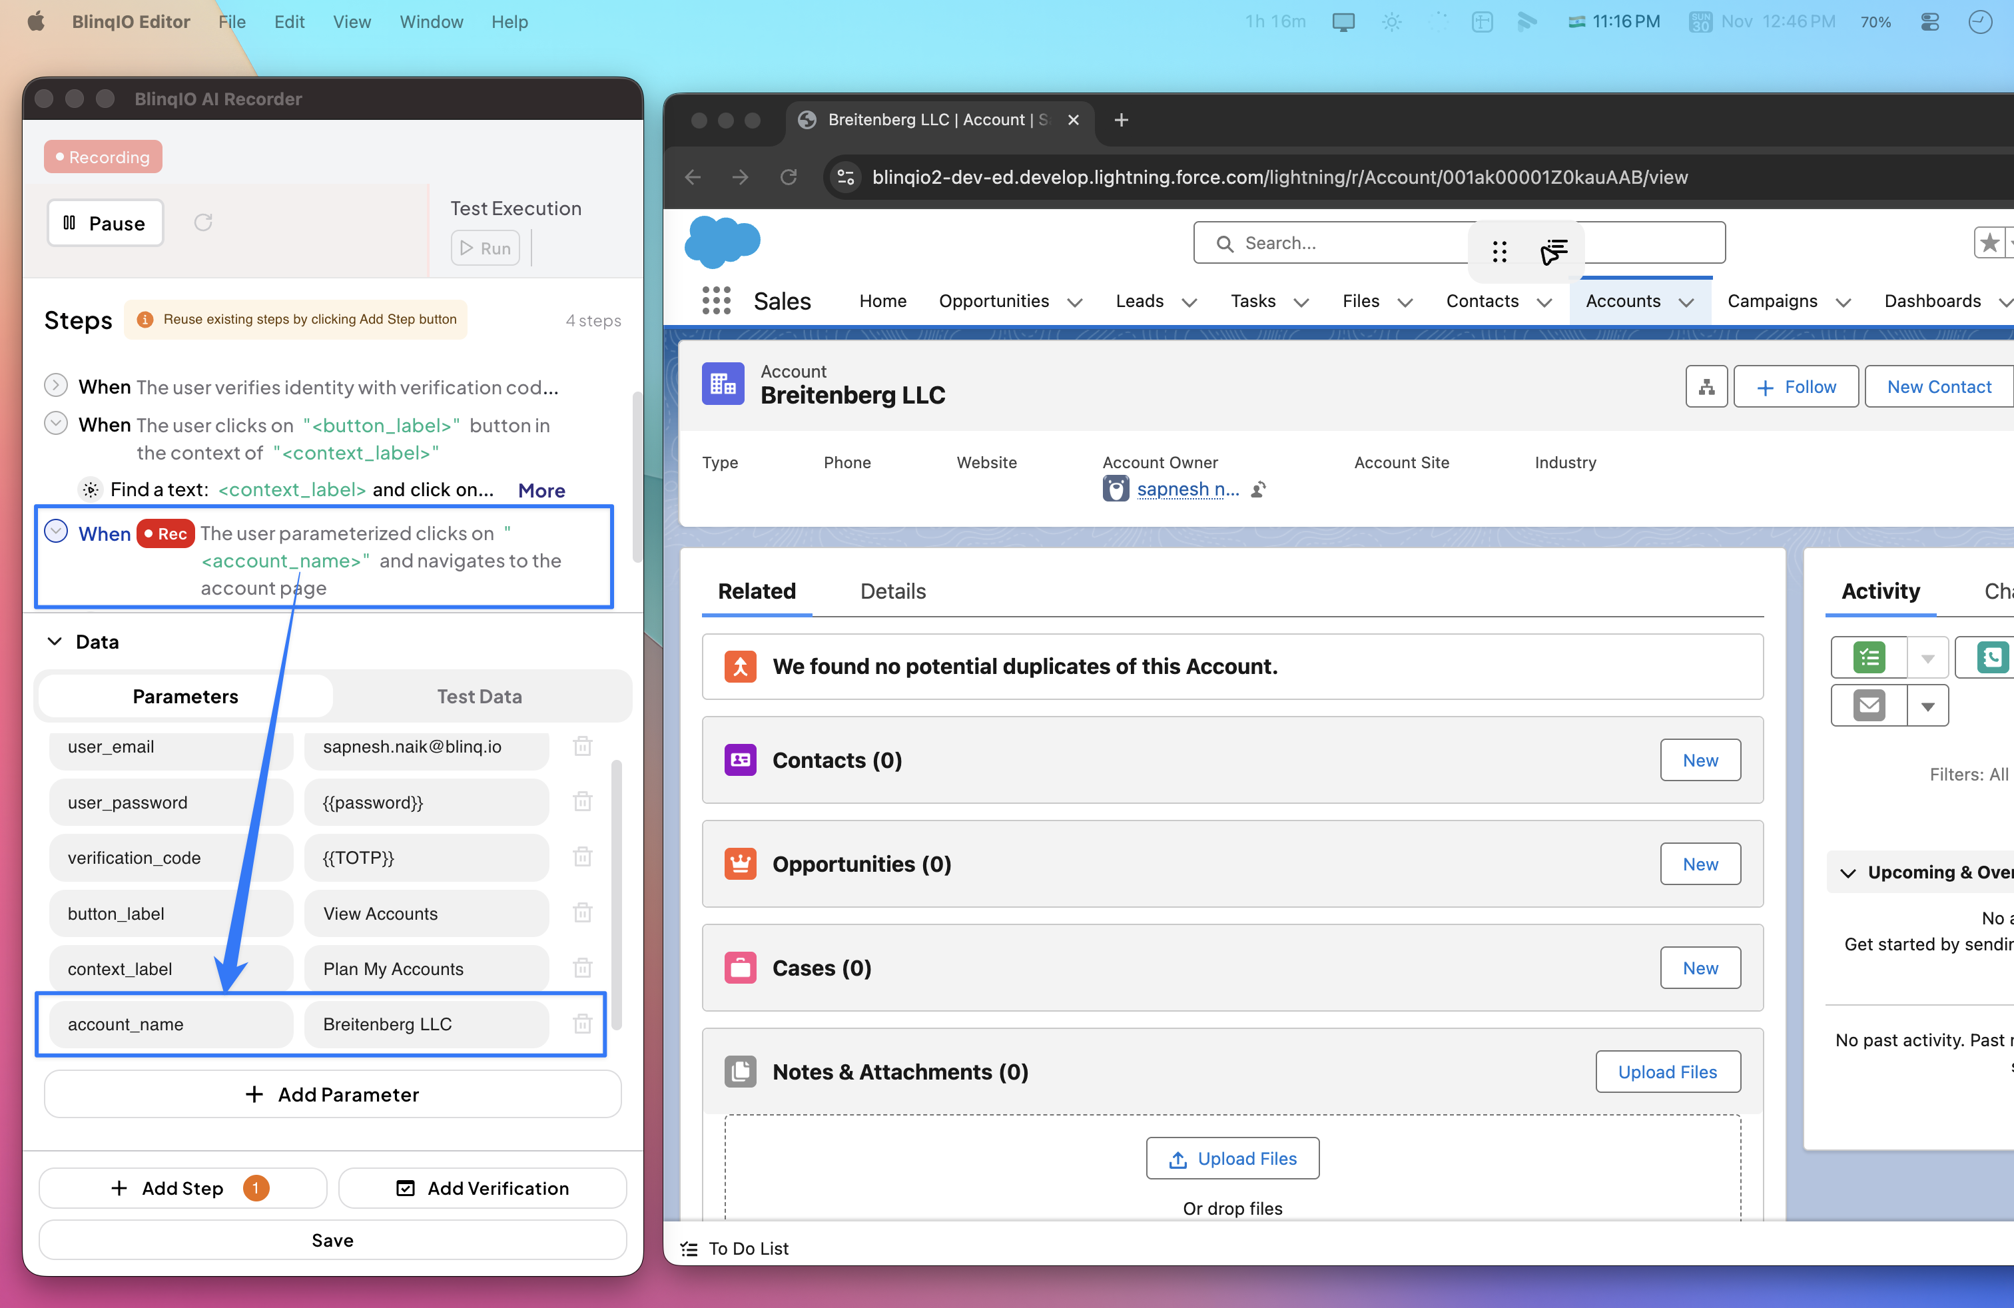Delete the account_name parameter row
2014x1308 pixels.
tap(582, 1024)
